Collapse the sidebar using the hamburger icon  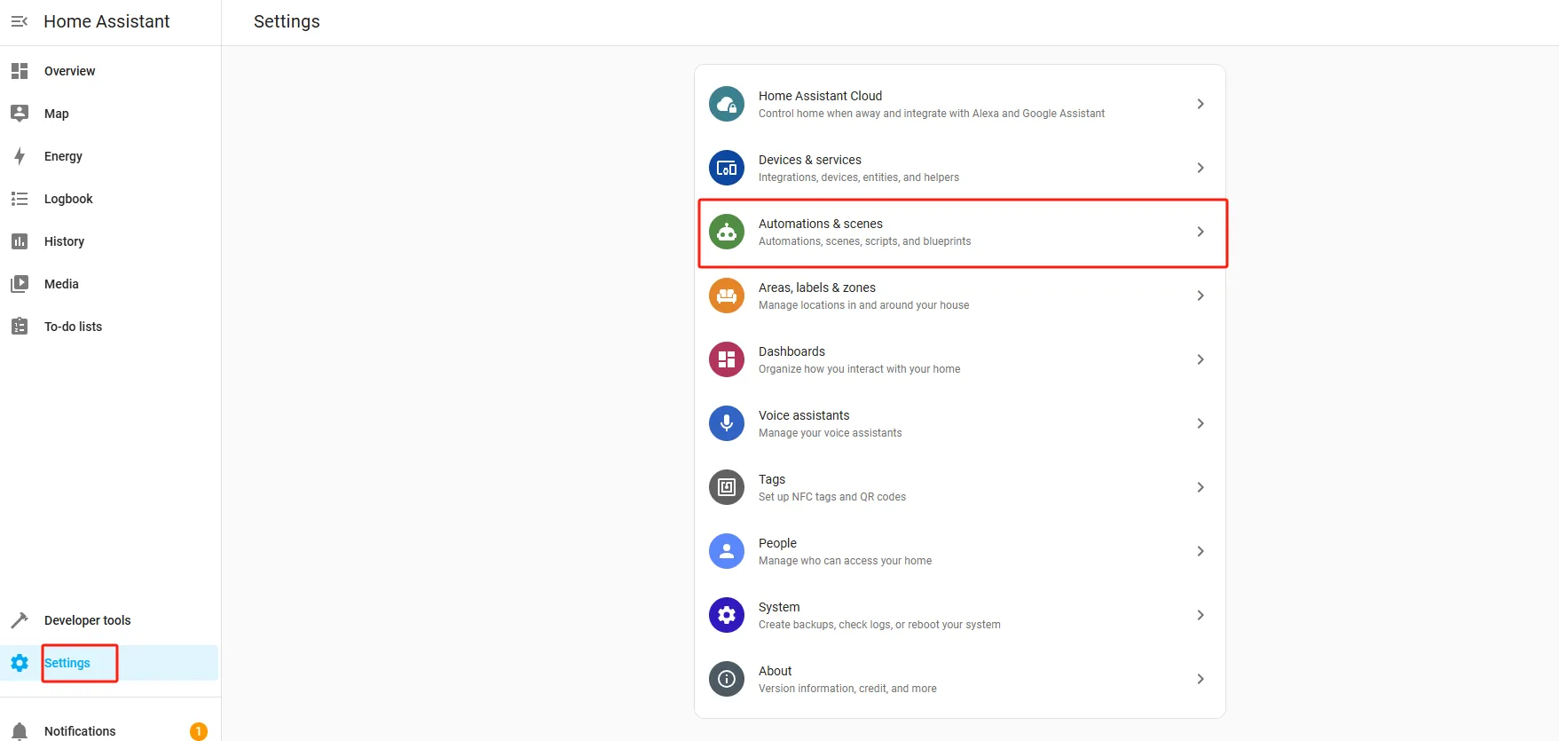[19, 21]
